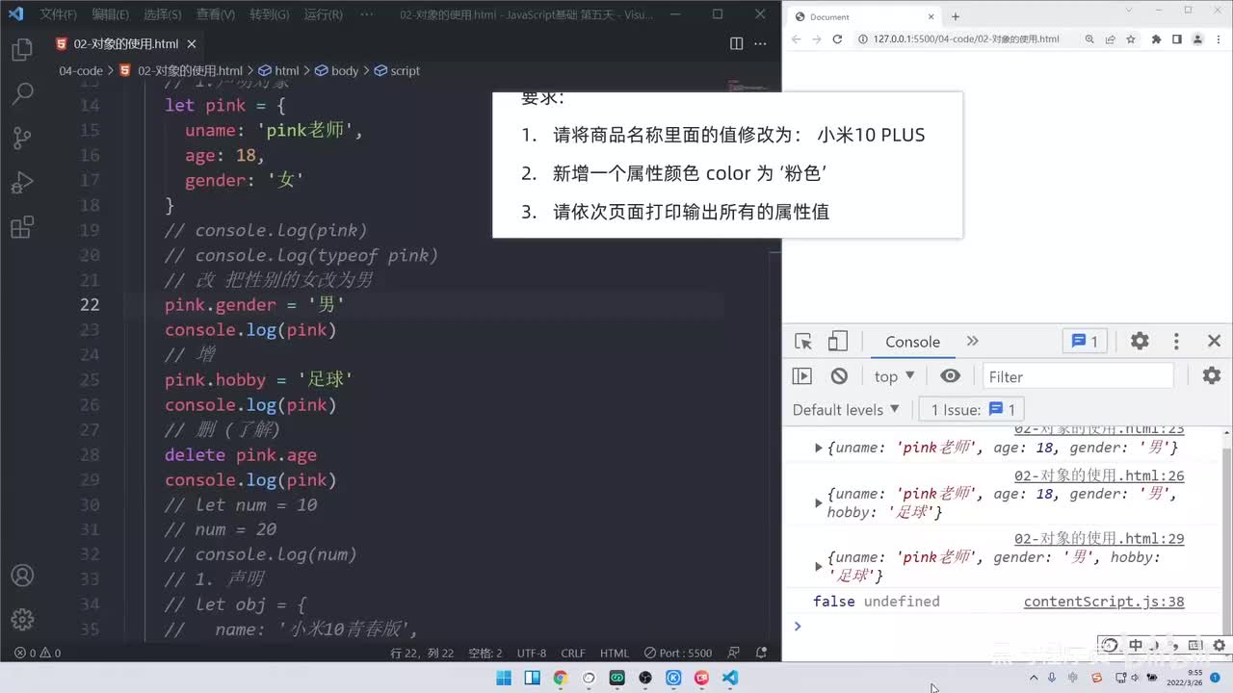Image resolution: width=1233 pixels, height=693 pixels.
Task: Open the Extensions view in VS Code
Action: [22, 227]
